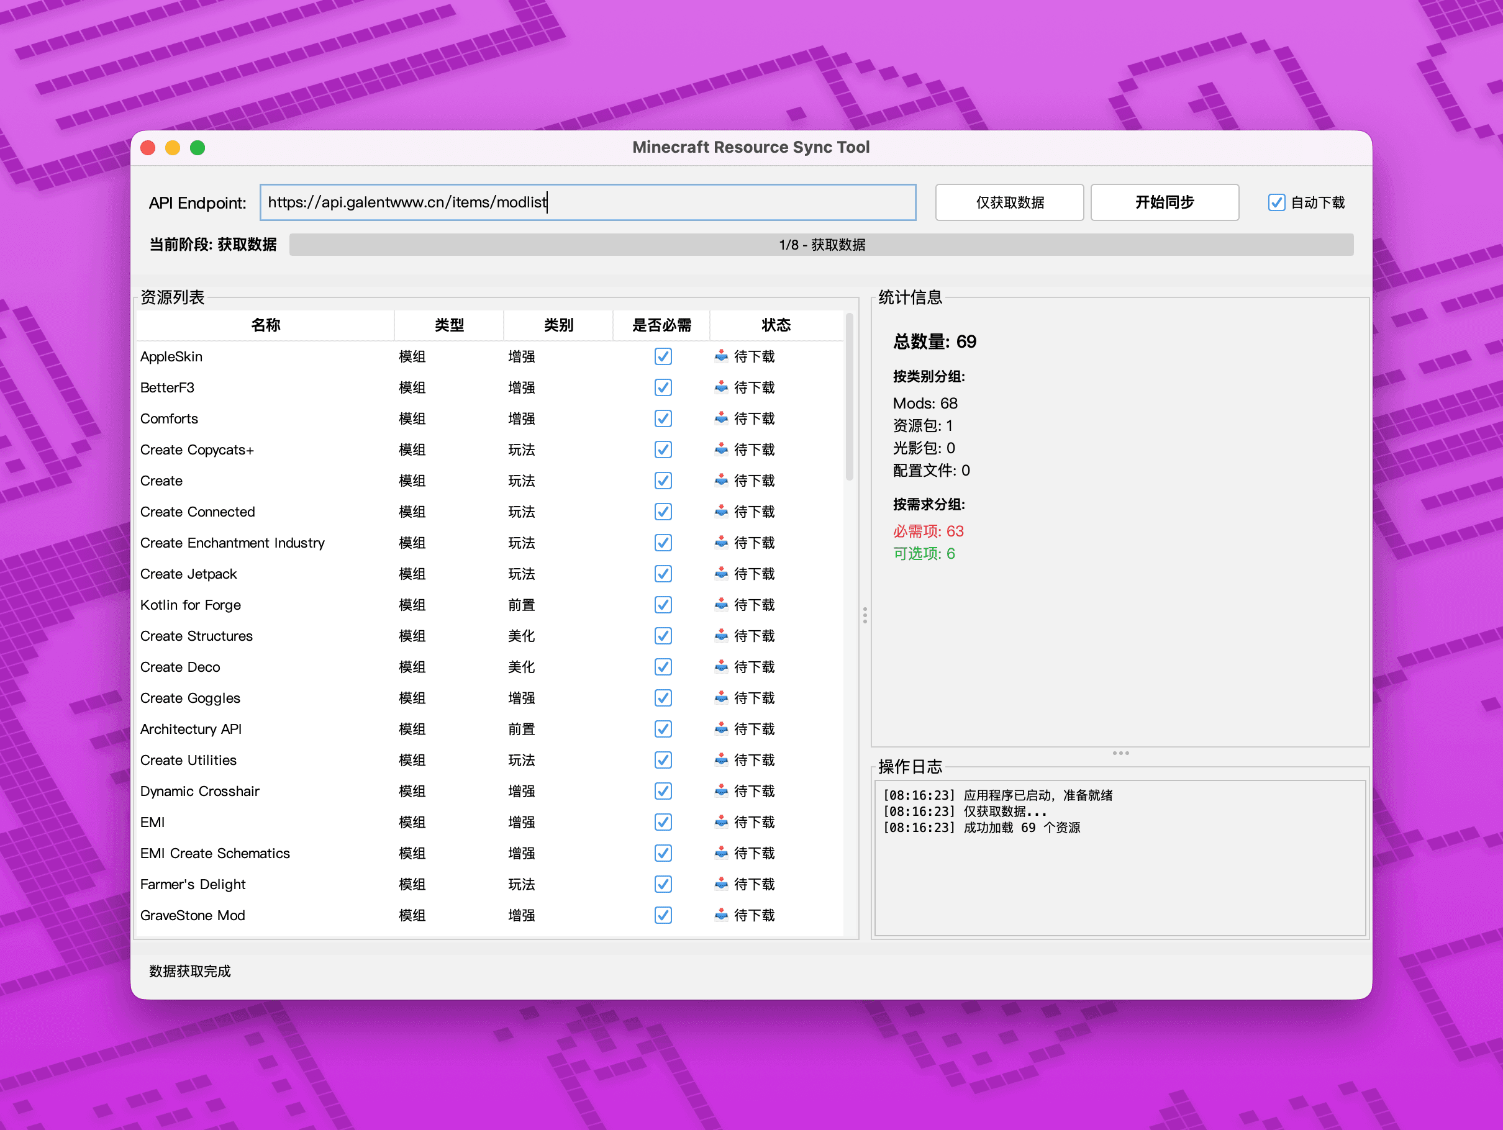
Task: Disable the 自动下载 auto-download checkbox
Action: coord(1276,202)
